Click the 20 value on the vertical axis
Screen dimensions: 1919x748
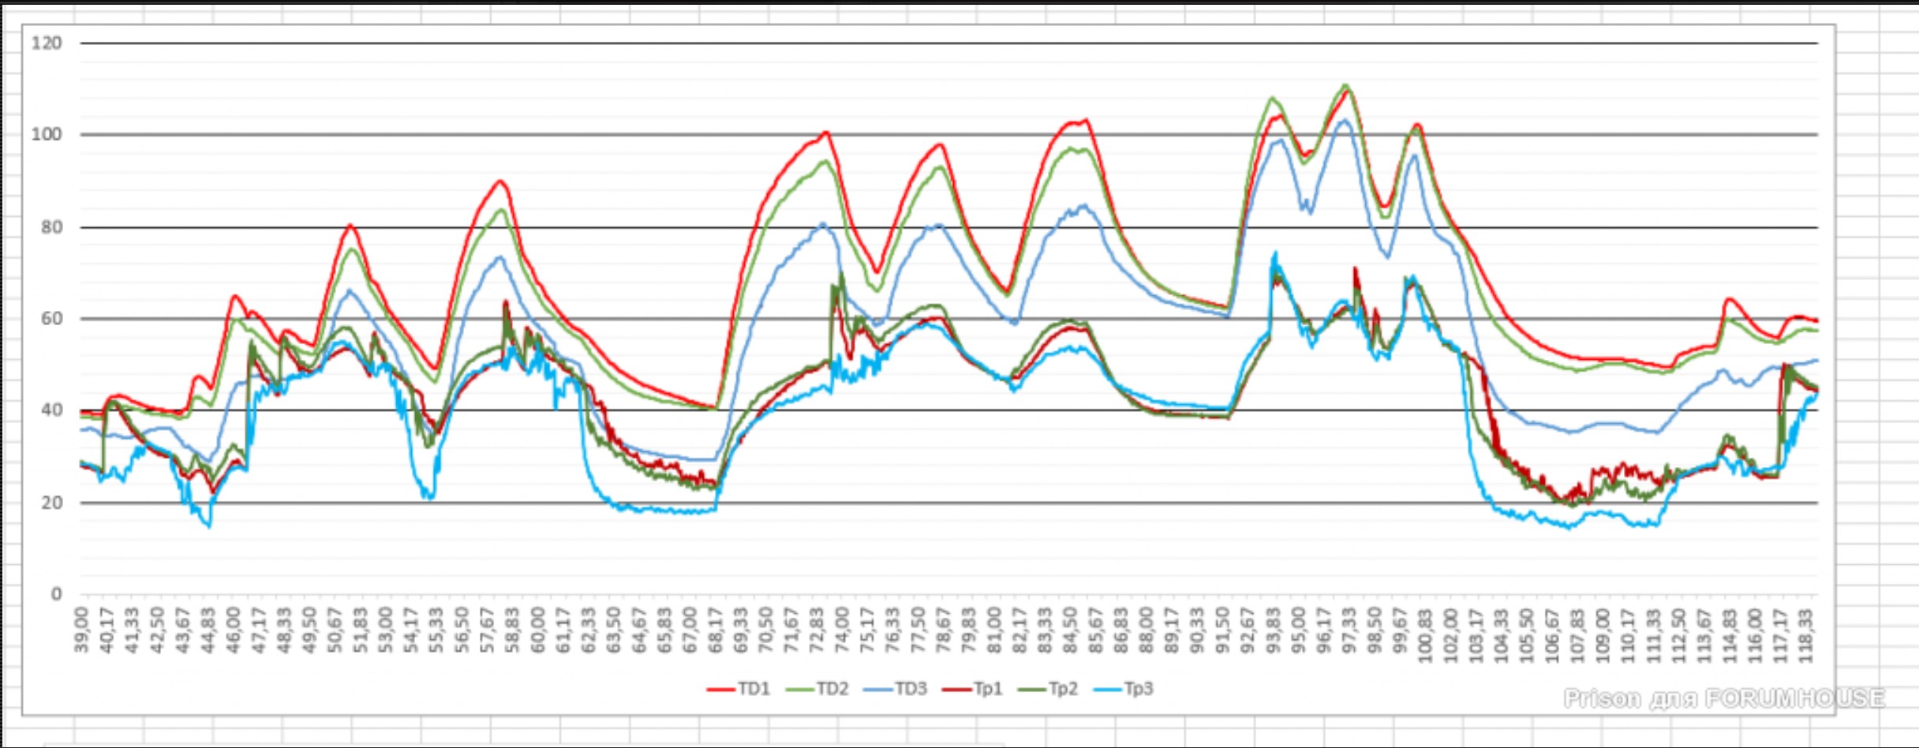tap(51, 503)
